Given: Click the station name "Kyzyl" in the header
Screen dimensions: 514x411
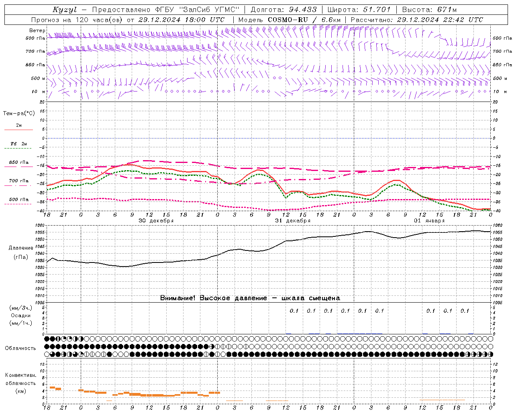Looking at the screenshot, I should [65, 10].
